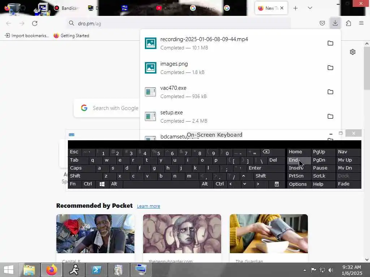Screen dimensions: 370x277
Task: Click the volume speaker tray icon
Action: [x=331, y=270]
